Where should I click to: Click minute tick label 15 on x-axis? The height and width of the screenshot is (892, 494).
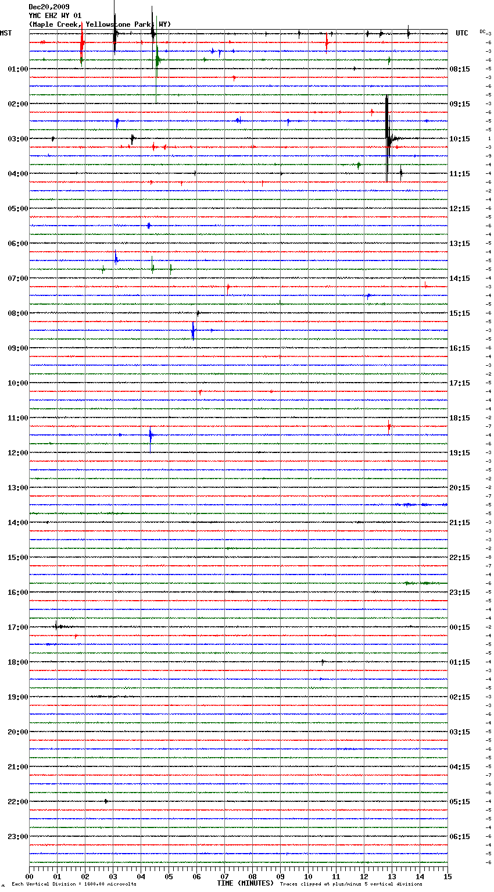coord(448,876)
